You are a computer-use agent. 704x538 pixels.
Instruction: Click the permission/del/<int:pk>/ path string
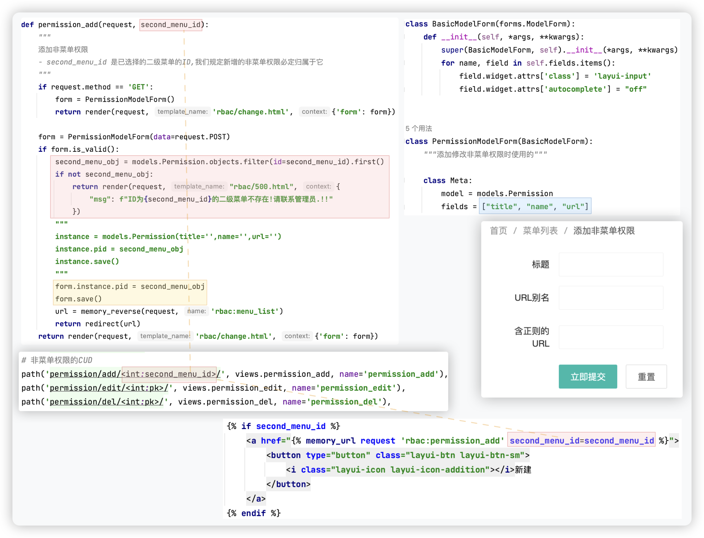(106, 402)
